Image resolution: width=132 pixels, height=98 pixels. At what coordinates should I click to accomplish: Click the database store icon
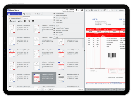coord(33,21)
